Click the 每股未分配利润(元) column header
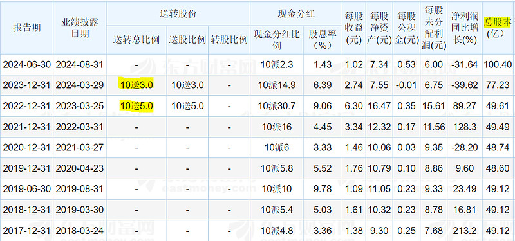Viewport: 515px width, 241px height. (x=433, y=28)
